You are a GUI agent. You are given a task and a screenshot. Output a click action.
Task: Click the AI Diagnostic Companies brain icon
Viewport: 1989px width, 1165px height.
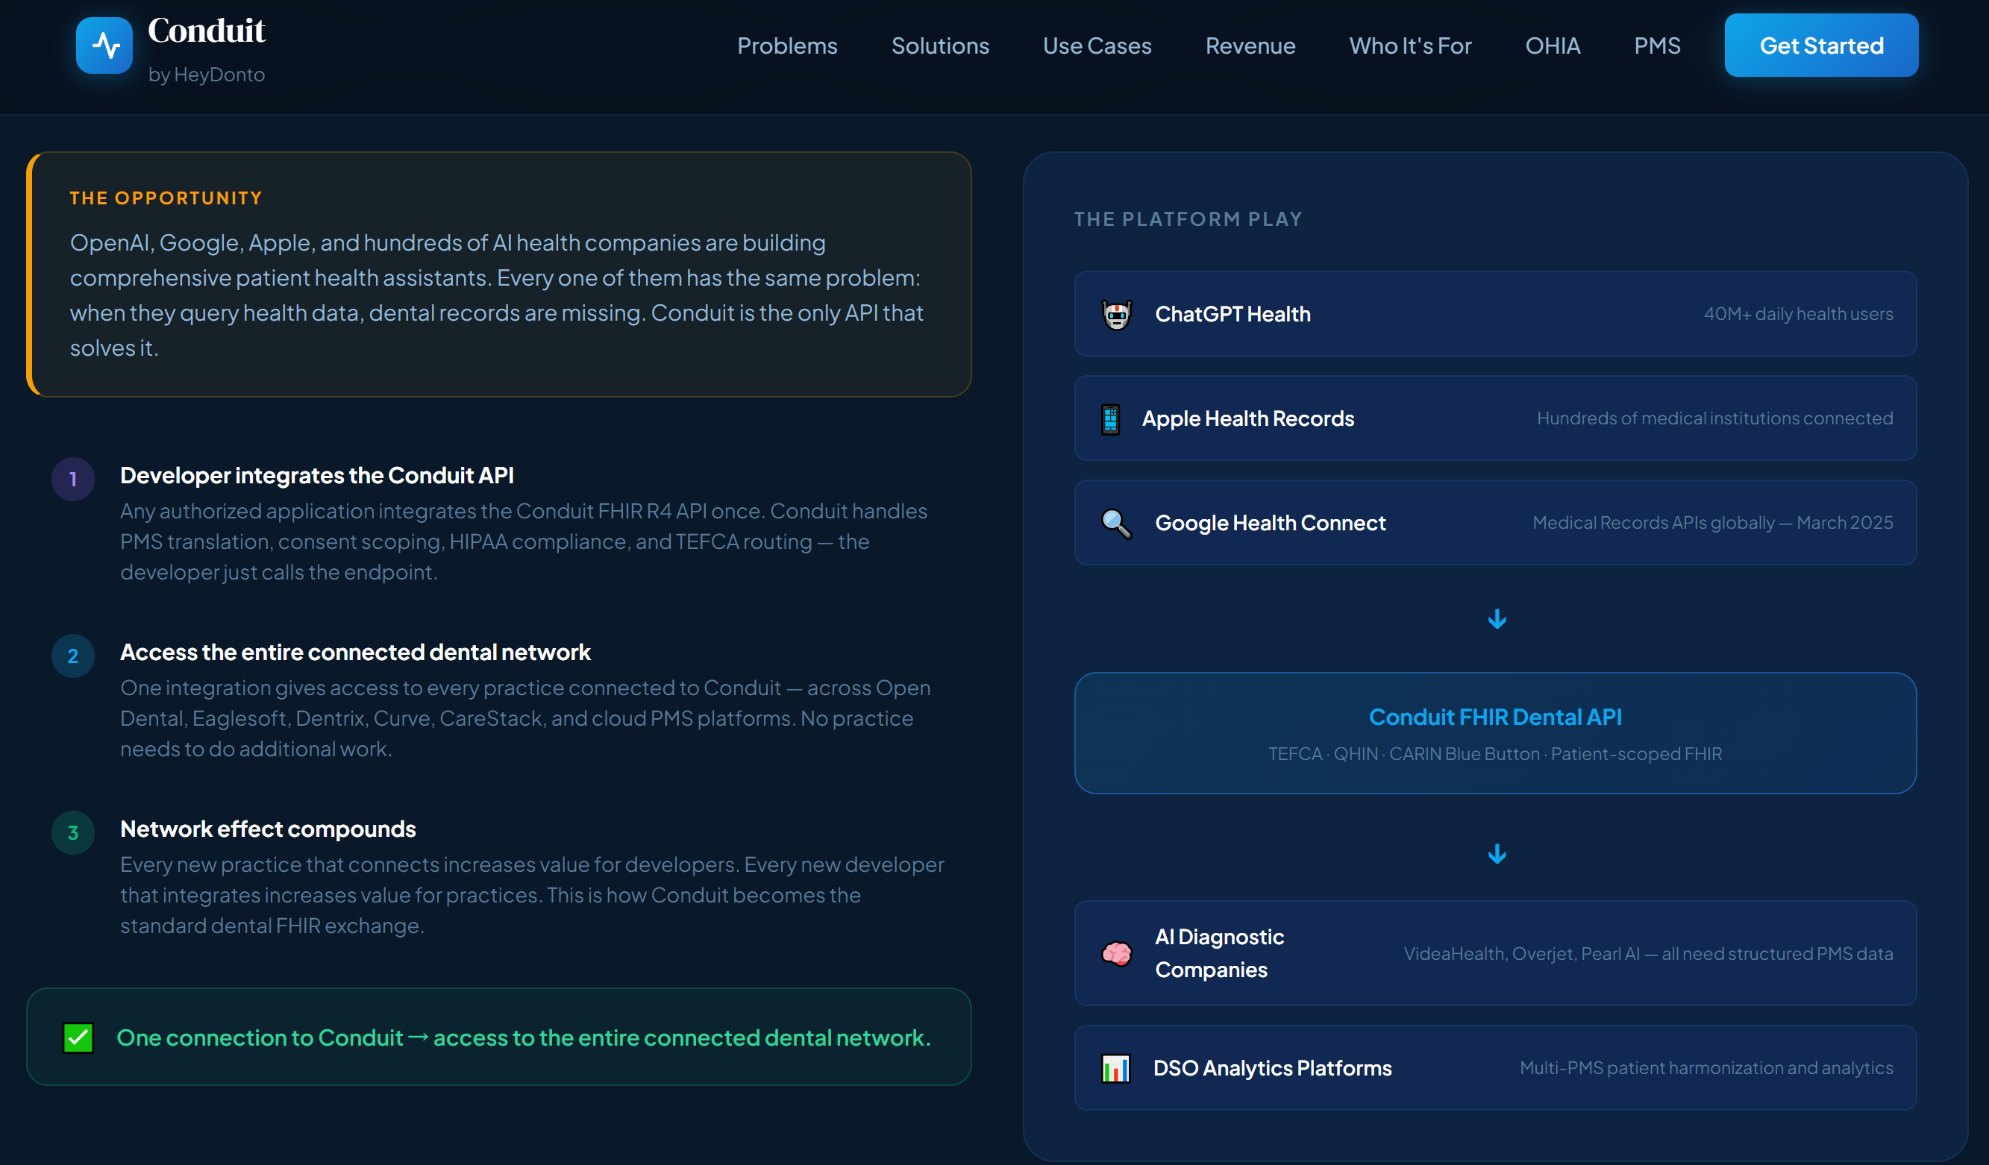[1116, 953]
